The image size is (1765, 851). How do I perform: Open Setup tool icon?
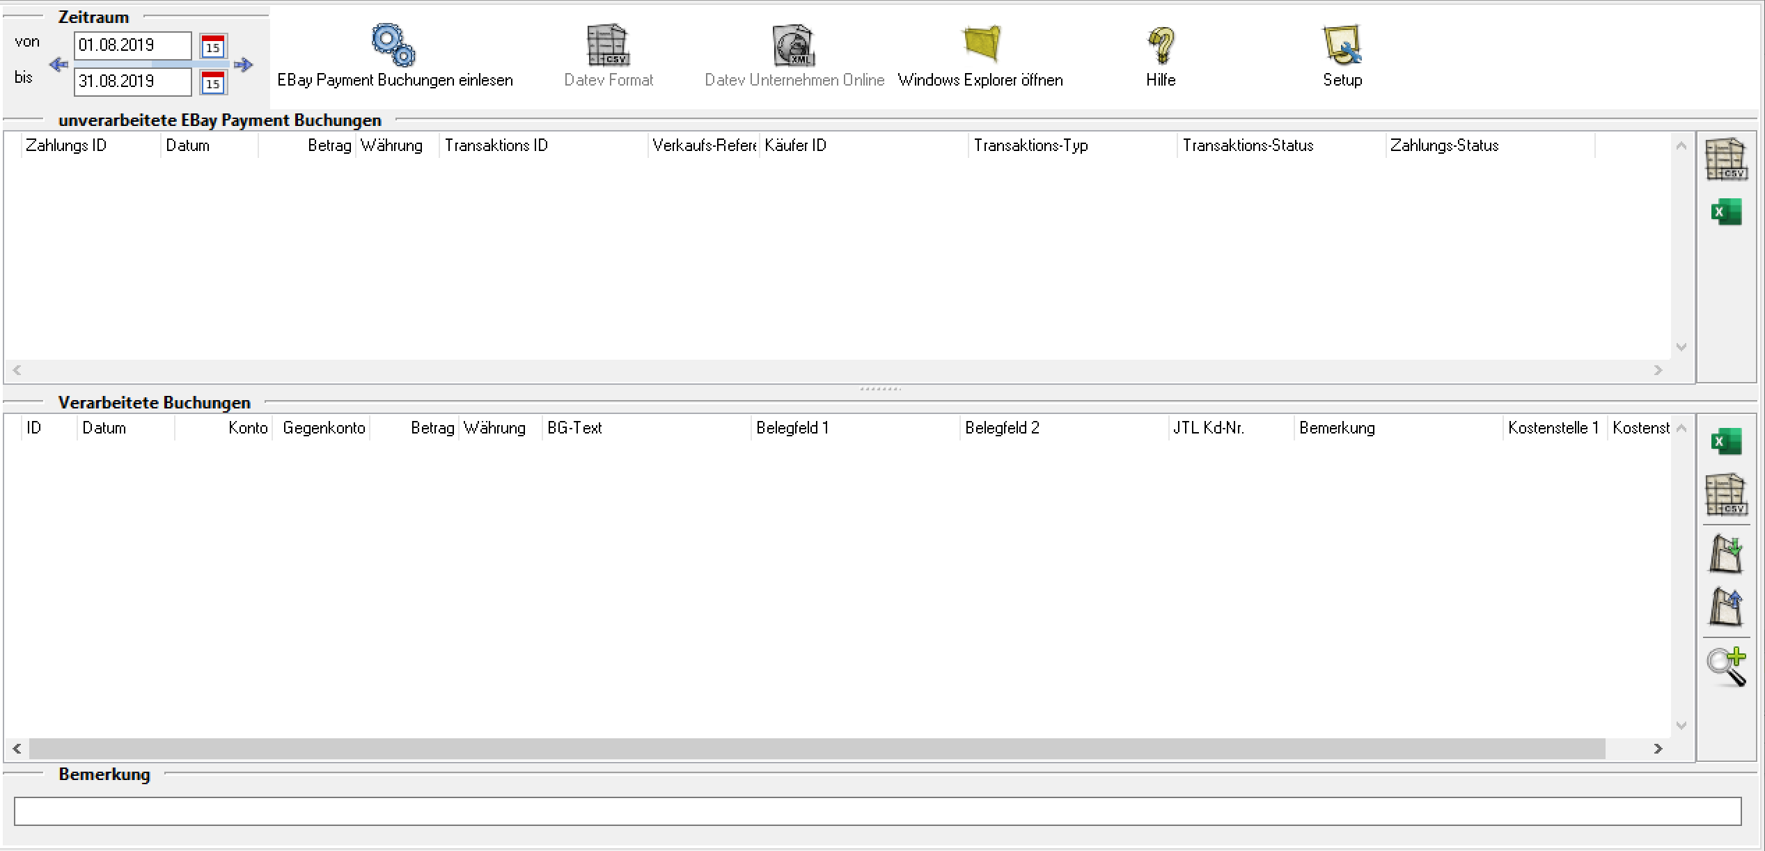tap(1342, 45)
